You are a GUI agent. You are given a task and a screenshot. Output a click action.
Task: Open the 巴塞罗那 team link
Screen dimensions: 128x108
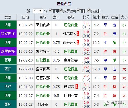(43, 78)
